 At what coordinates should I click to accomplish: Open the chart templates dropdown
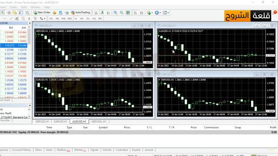click(x=166, y=13)
